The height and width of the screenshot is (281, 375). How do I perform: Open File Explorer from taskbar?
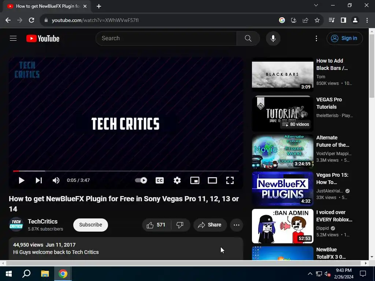[45, 274]
